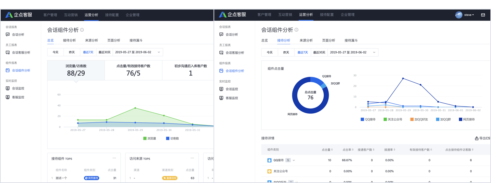Screen dimensions: 491x183
Task: Select the 点击量/有效接待客户数 76/5 metric card
Action: tap(133, 70)
